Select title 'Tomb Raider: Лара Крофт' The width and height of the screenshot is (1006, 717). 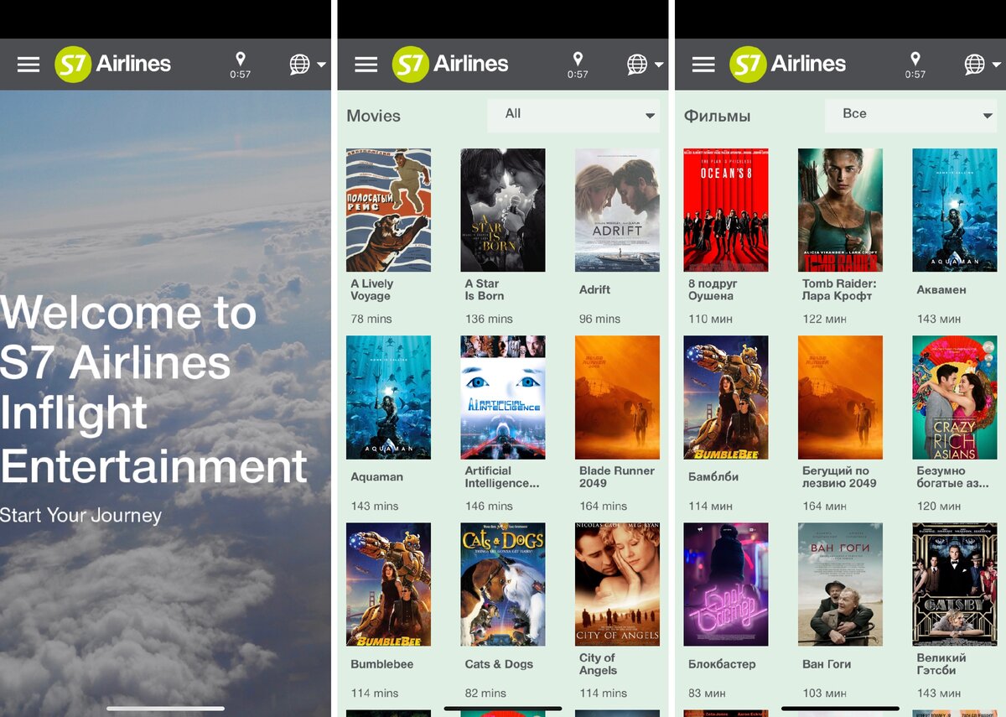click(839, 289)
